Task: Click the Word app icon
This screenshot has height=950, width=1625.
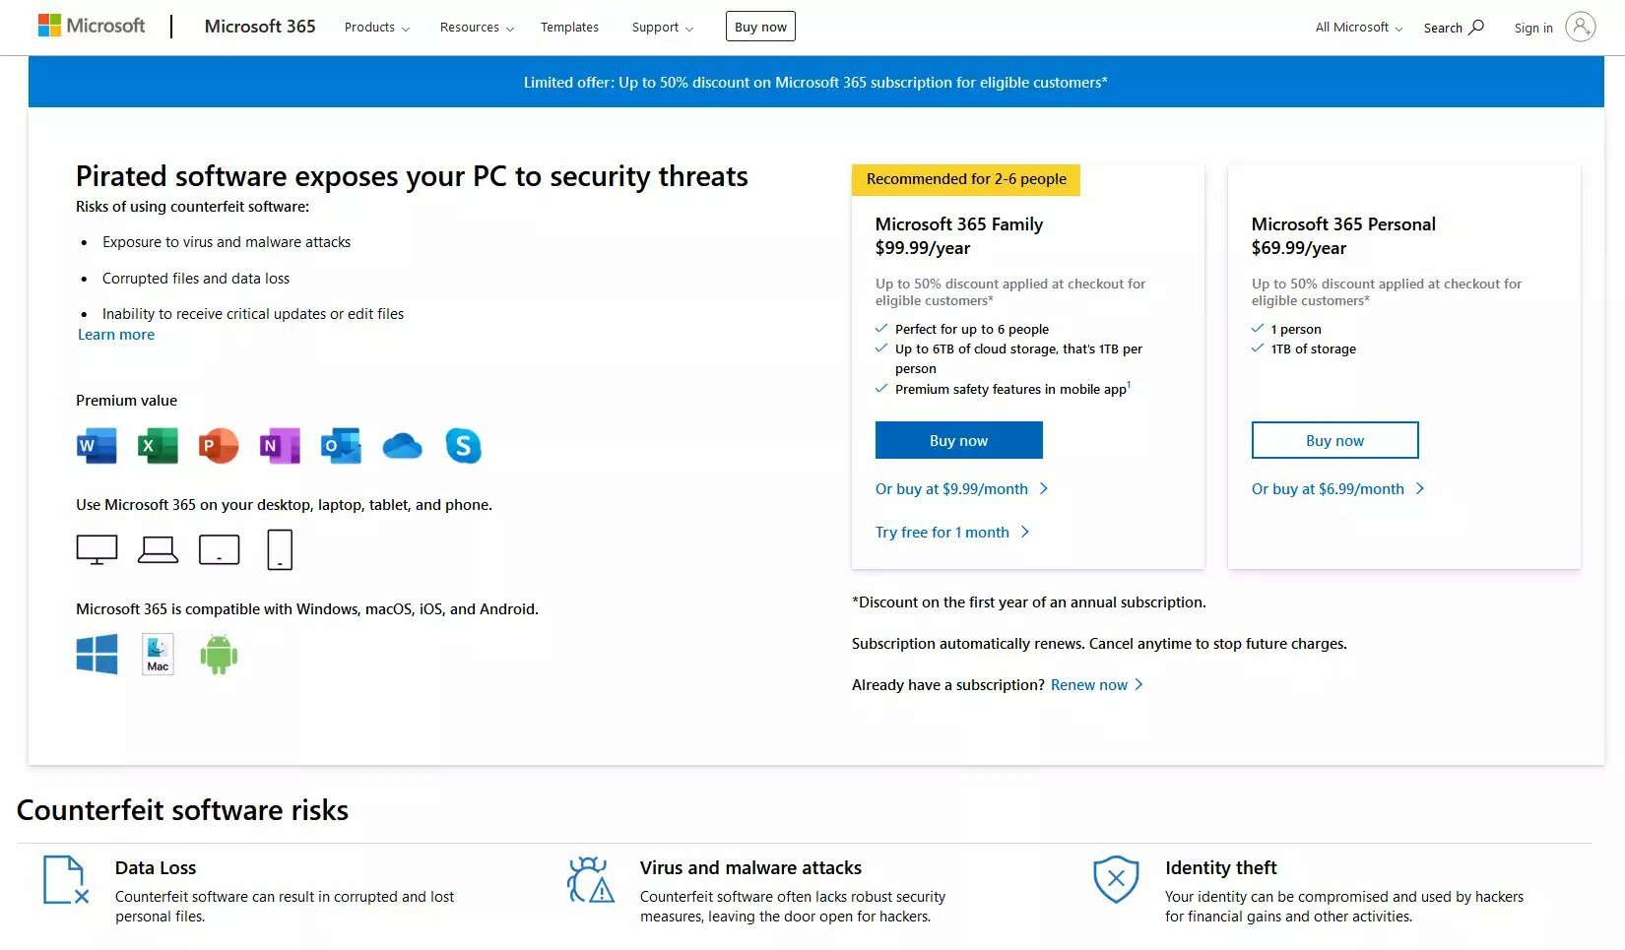Action: pos(97,446)
